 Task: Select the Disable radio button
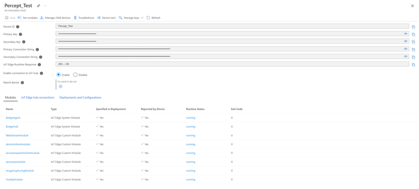click(x=75, y=75)
